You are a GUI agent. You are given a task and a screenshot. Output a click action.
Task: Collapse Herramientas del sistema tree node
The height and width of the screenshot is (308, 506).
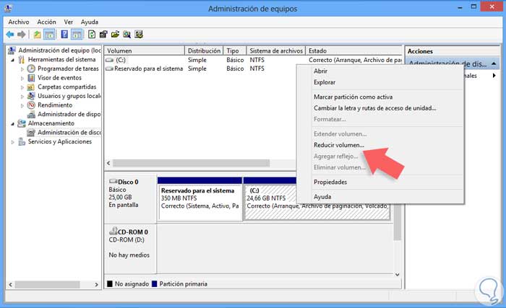click(12, 60)
